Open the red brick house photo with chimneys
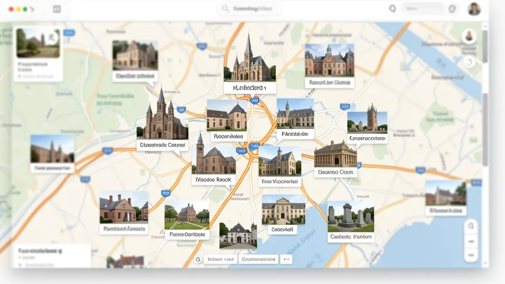This screenshot has height=284, width=505. (124, 207)
